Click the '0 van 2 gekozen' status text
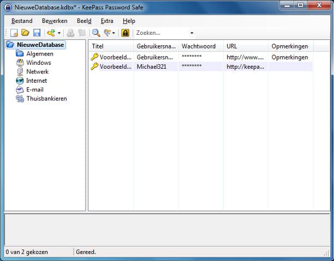This screenshot has height=261, width=334. click(x=27, y=252)
